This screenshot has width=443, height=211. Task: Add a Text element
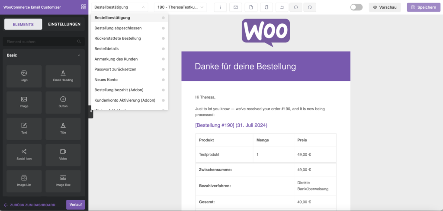pyautogui.click(x=24, y=129)
